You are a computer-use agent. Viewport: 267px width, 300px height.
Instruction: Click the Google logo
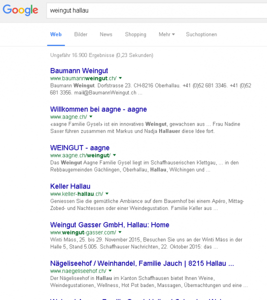tap(20, 10)
